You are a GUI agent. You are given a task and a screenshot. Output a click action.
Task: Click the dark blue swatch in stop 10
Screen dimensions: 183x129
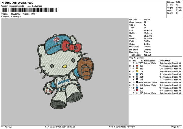[138, 88]
